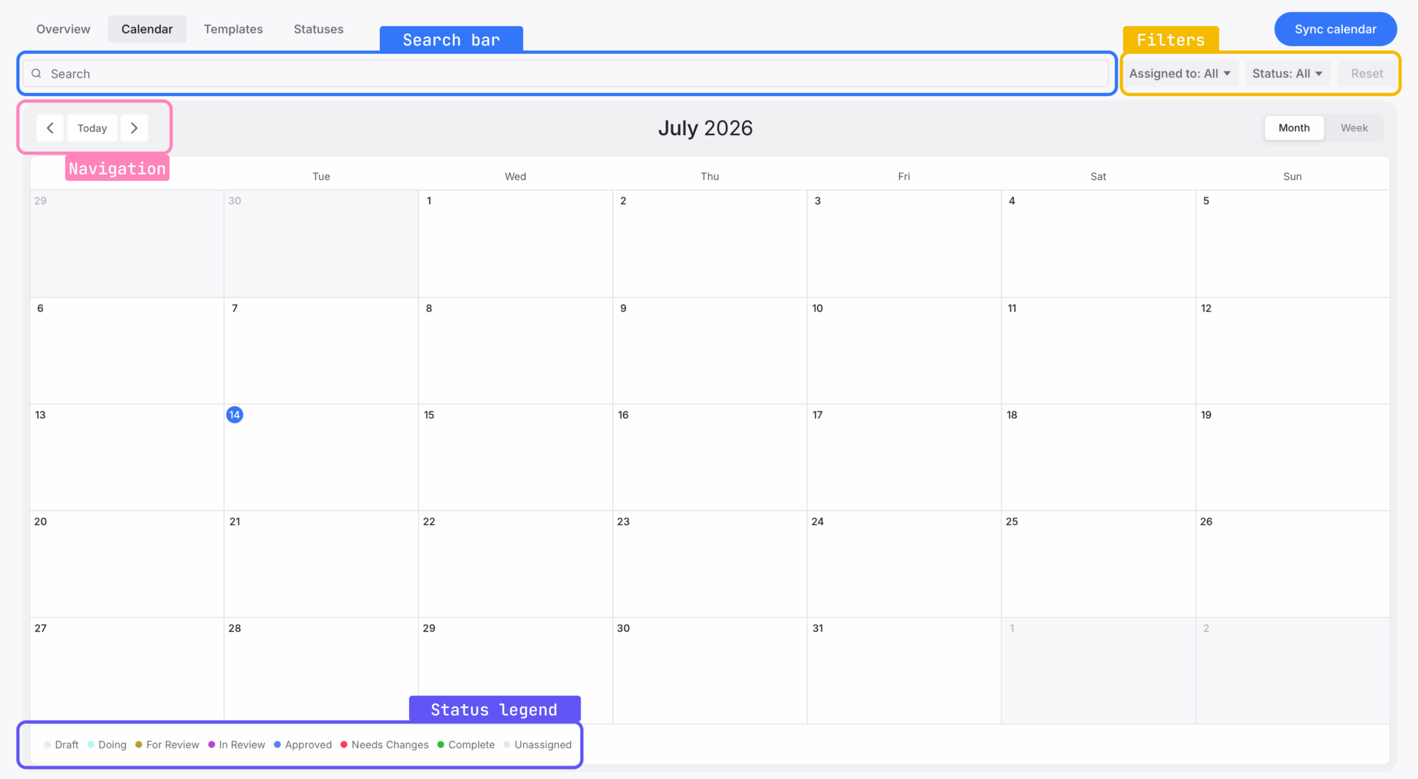Click the Approved legend label
Image resolution: width=1418 pixels, height=779 pixels.
pos(309,745)
